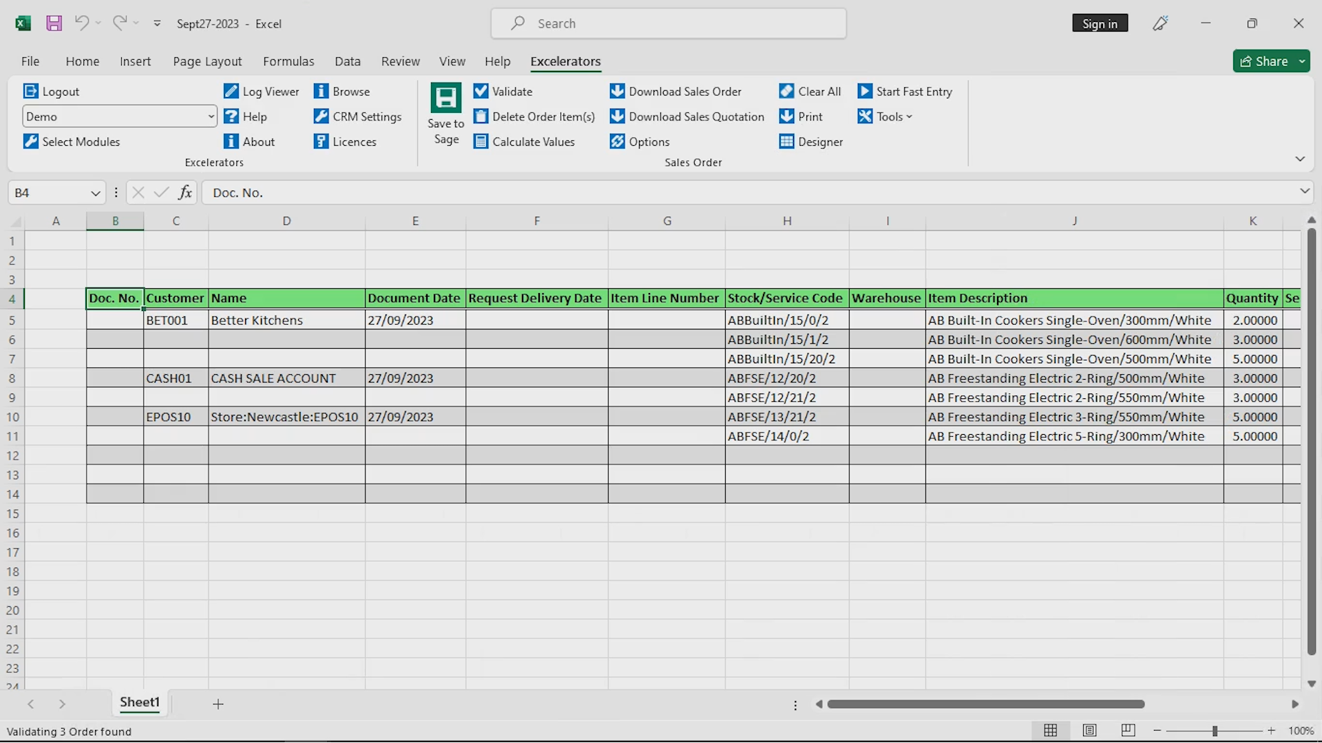This screenshot has height=743, width=1322.
Task: Click the Sign in button
Action: coord(1100,23)
